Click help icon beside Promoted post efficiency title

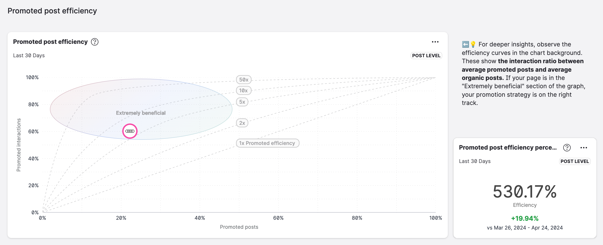click(x=95, y=42)
